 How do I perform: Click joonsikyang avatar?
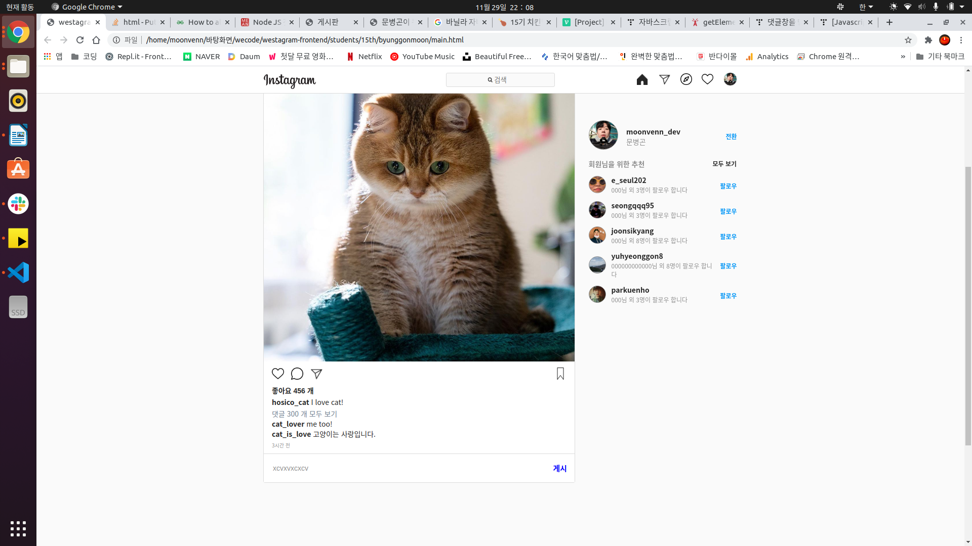(597, 235)
